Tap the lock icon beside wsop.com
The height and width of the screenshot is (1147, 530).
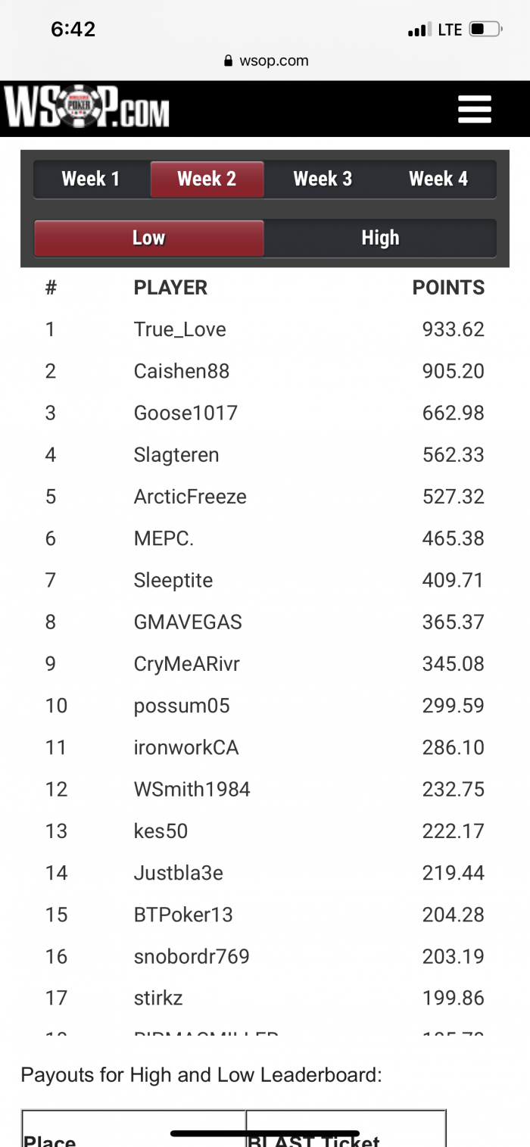click(x=229, y=61)
